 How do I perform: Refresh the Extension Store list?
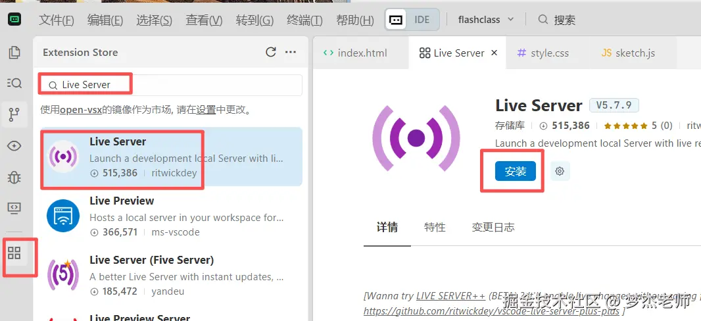tap(270, 53)
